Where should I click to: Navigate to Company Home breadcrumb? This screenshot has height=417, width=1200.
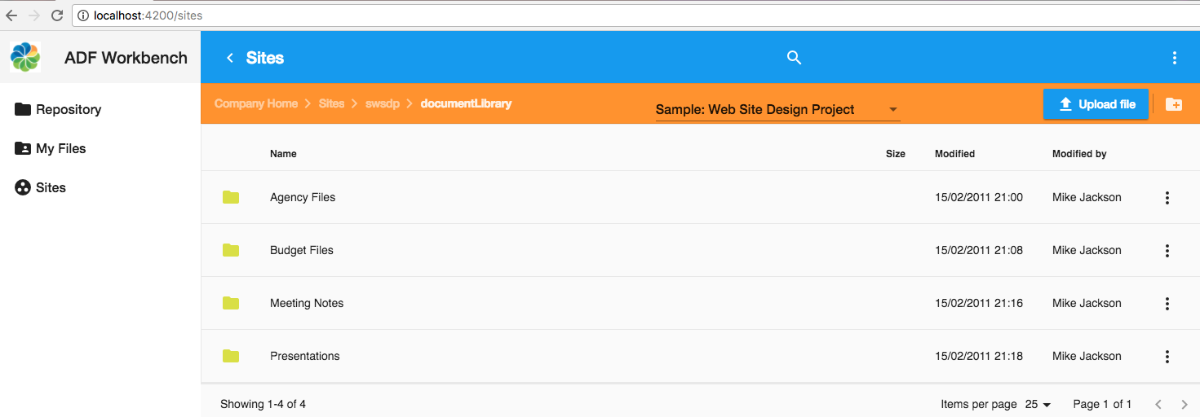[255, 104]
